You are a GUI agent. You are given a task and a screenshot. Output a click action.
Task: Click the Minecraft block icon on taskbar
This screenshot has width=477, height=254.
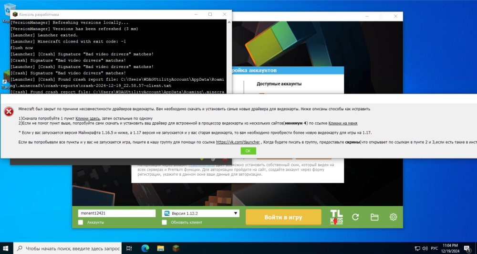(176, 248)
